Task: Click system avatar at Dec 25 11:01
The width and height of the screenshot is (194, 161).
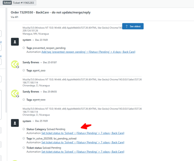Action: coord(15,123)
